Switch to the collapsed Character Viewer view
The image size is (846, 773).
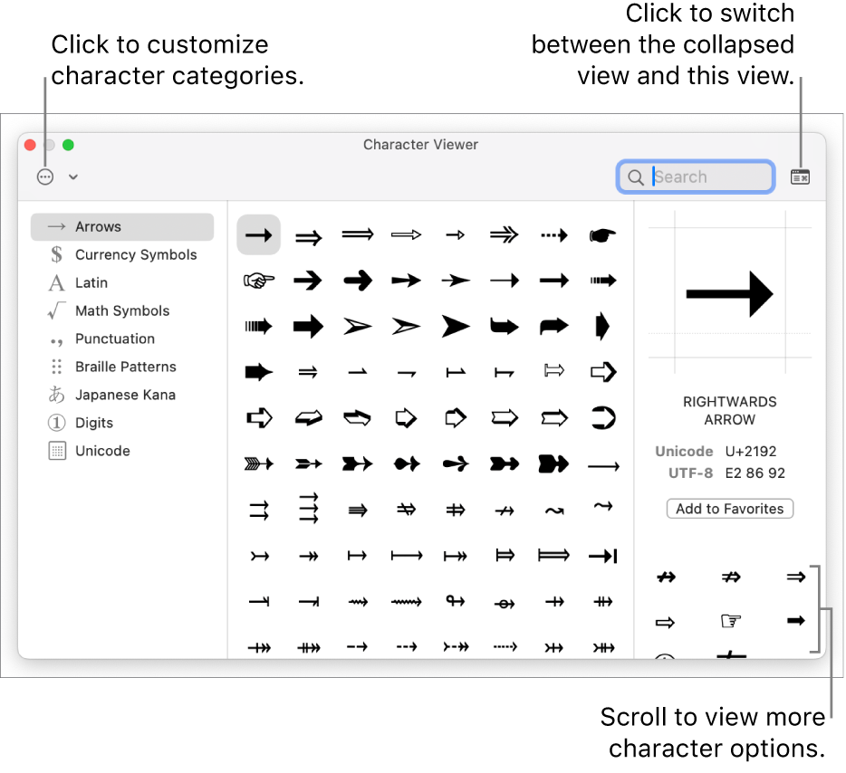click(x=800, y=177)
